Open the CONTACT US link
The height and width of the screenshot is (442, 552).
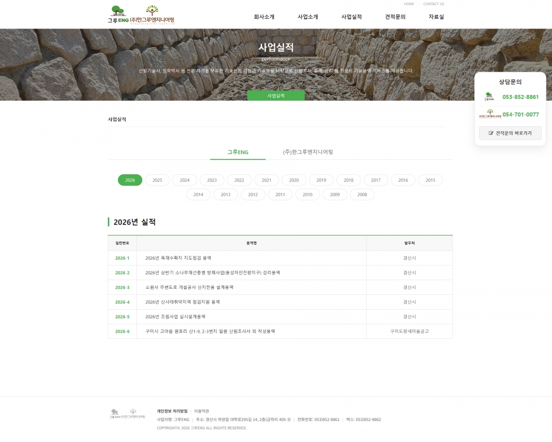coord(434,4)
